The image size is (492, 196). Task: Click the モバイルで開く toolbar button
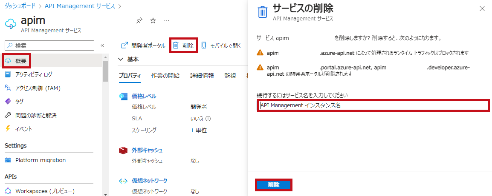click(221, 45)
